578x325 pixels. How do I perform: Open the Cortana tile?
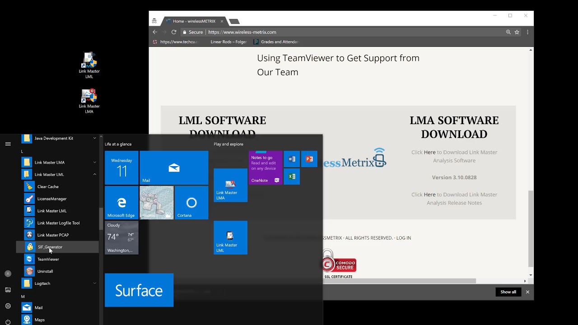(x=191, y=203)
